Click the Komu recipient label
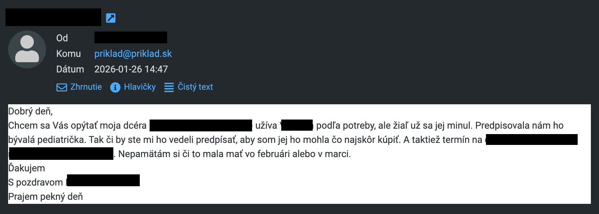This screenshot has height=214, width=599. tap(68, 53)
